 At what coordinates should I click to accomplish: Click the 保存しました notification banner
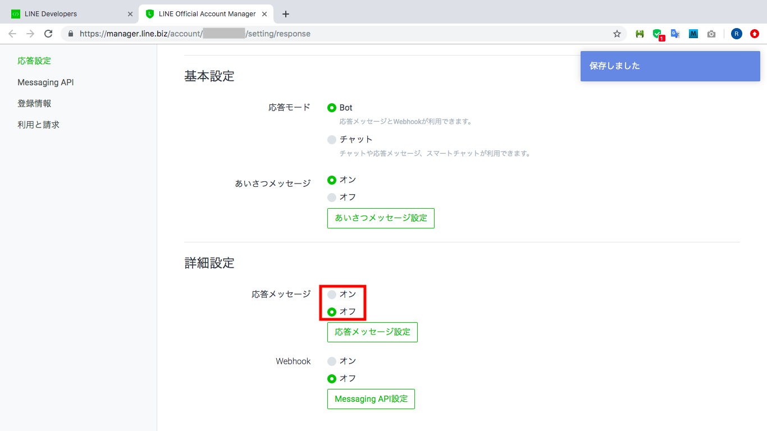click(x=670, y=66)
